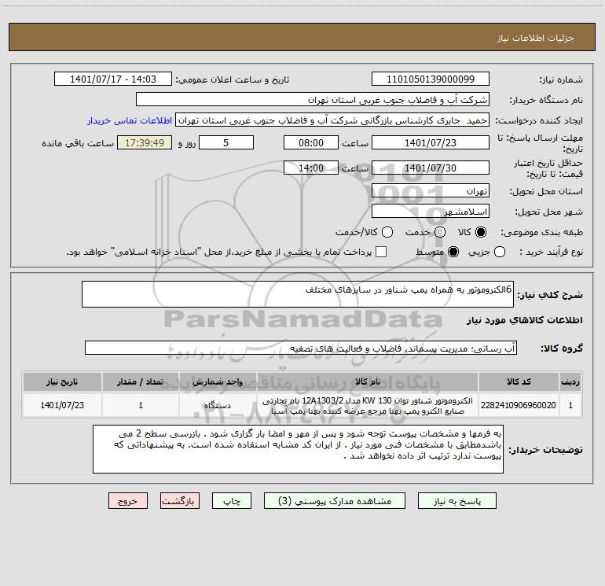Choose the جزیی purchase type radio
Viewport: 605px width, 586px height.
pos(500,252)
